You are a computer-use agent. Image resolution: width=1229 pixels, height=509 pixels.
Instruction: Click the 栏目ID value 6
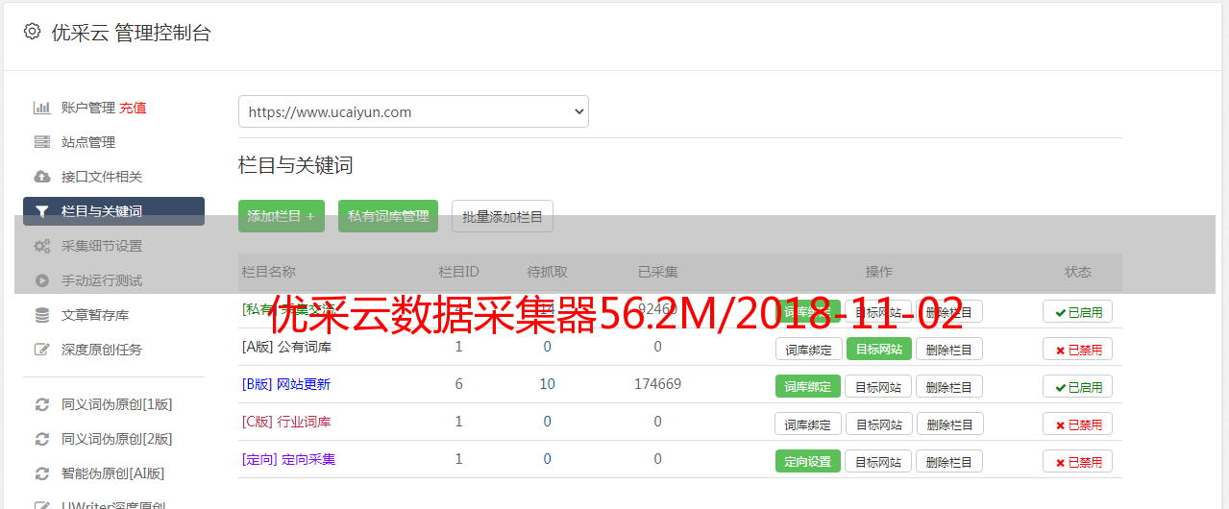pyautogui.click(x=458, y=384)
